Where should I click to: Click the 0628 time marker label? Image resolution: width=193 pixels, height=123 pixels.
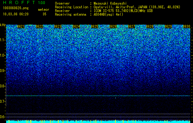pyautogui.click(x=150, y=26)
